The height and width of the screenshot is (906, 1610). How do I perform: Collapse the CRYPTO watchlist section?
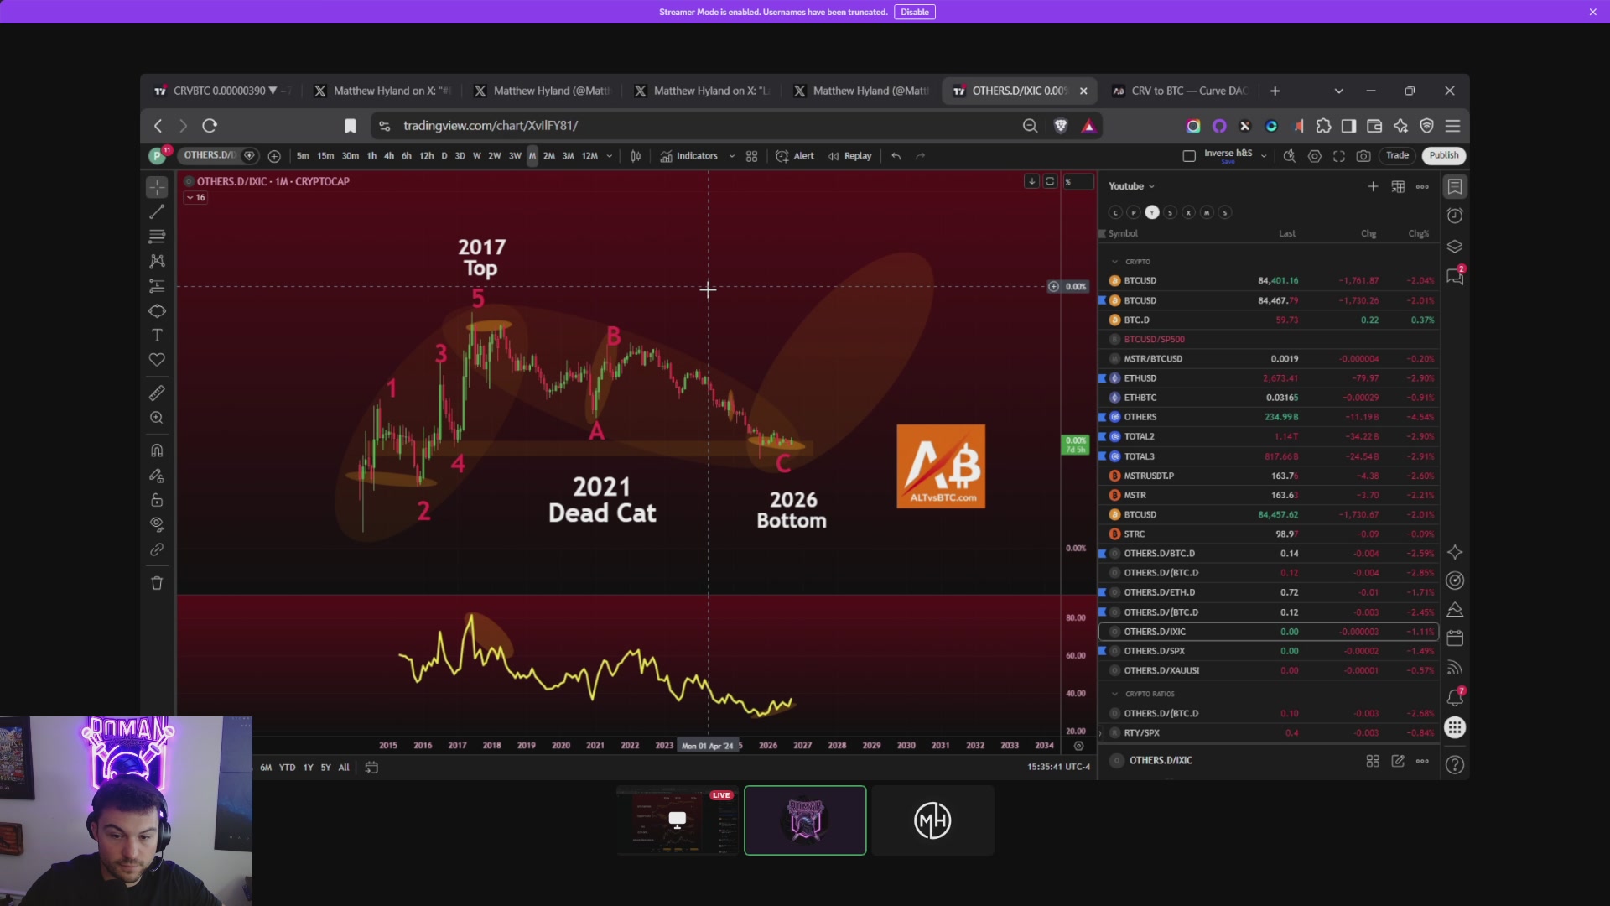pyautogui.click(x=1114, y=262)
